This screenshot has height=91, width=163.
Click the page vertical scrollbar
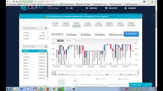pyautogui.click(x=156, y=19)
